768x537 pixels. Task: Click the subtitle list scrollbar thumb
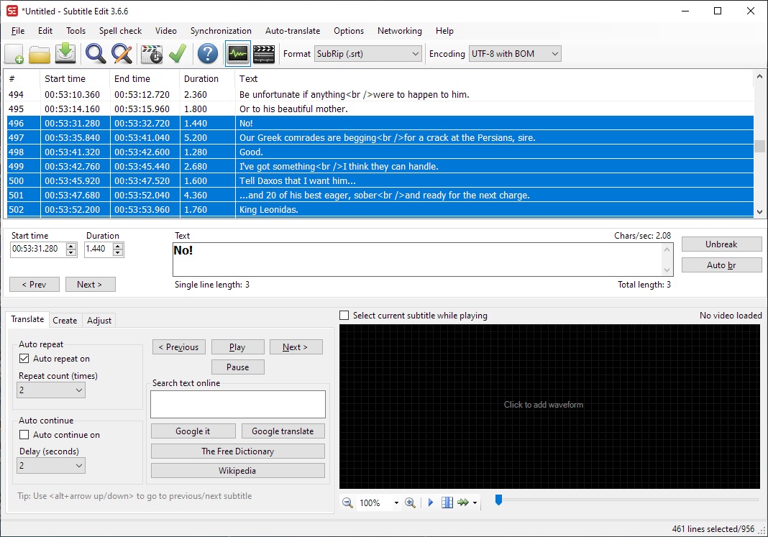(x=759, y=146)
